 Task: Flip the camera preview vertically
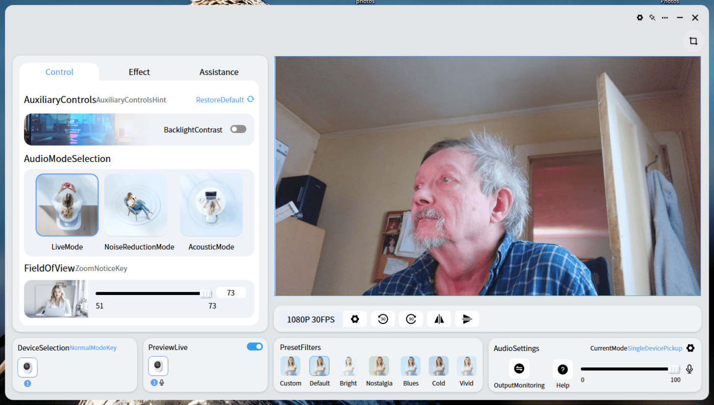pyautogui.click(x=467, y=319)
